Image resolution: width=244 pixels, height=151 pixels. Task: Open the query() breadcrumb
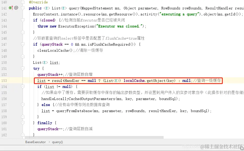57,142
